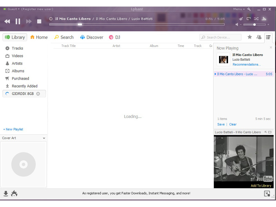
Task: Open the DJ tab
Action: point(115,37)
